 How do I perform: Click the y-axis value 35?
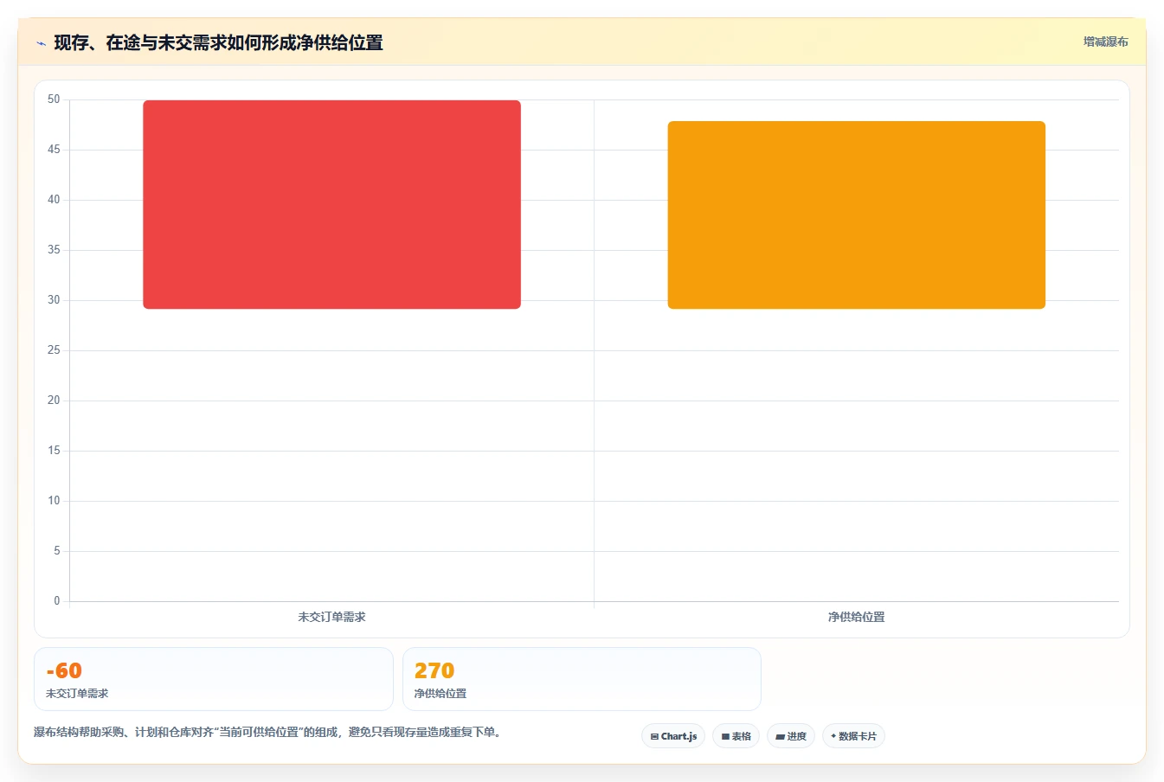(x=54, y=250)
